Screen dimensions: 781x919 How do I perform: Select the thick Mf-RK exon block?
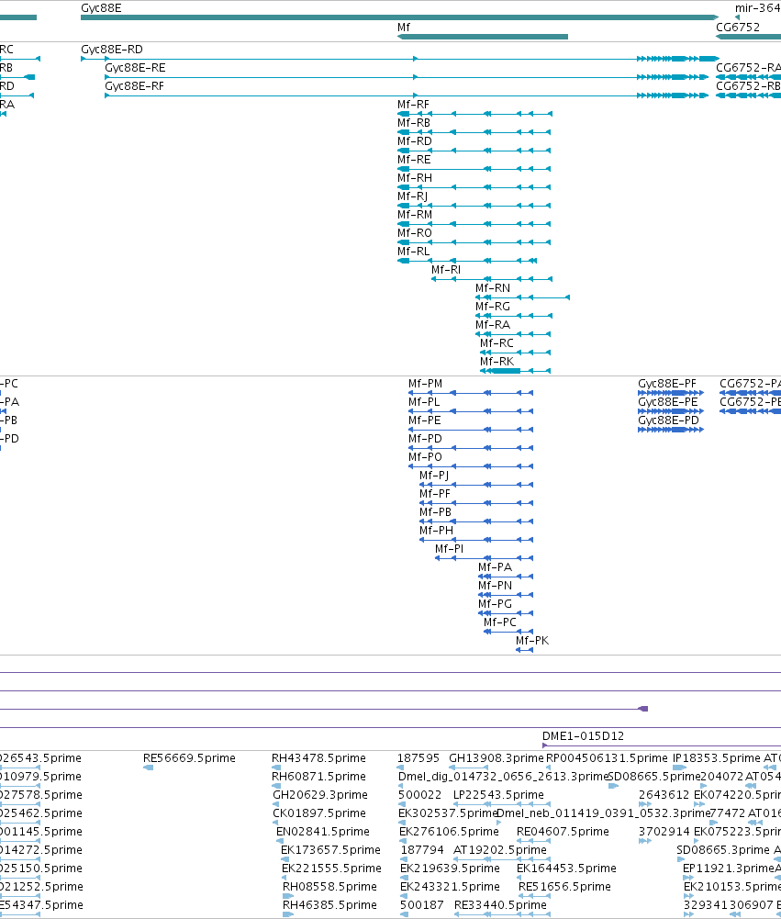506,371
